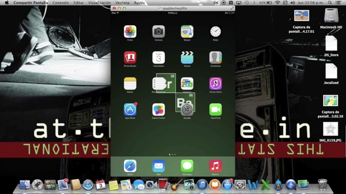346x194 pixels.
Task: Open the calendar icon in the Mac dock
Action: pyautogui.click(x=101, y=185)
